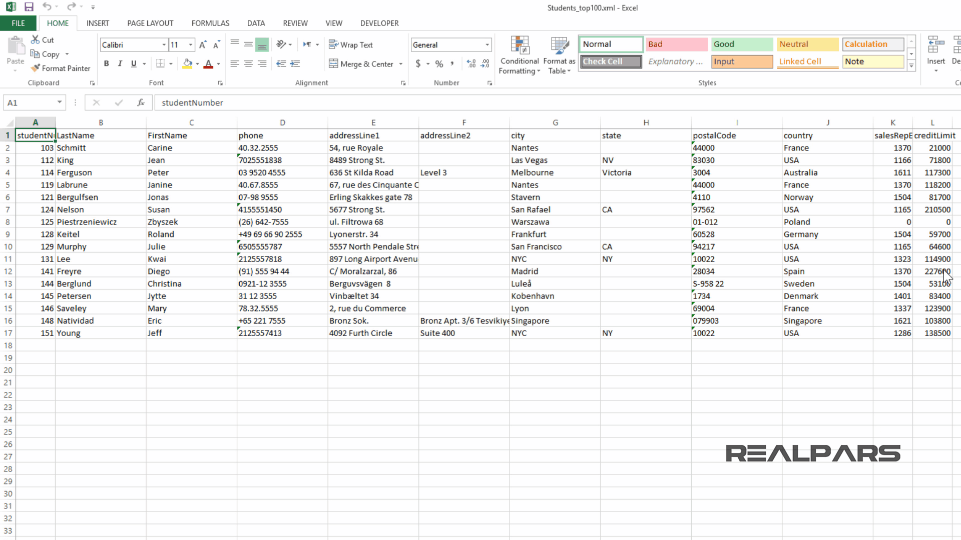Viewport: 961px width, 540px height.
Task: Click the Insert Function fx icon
Action: click(x=141, y=102)
